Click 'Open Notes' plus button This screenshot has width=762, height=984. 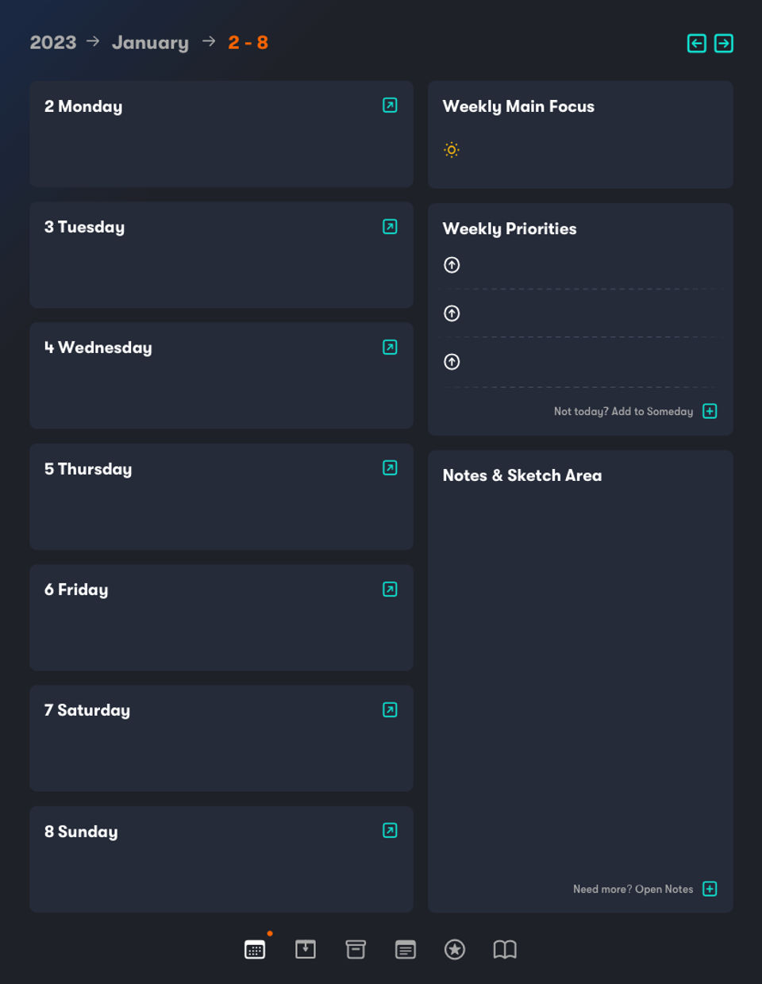pos(710,889)
